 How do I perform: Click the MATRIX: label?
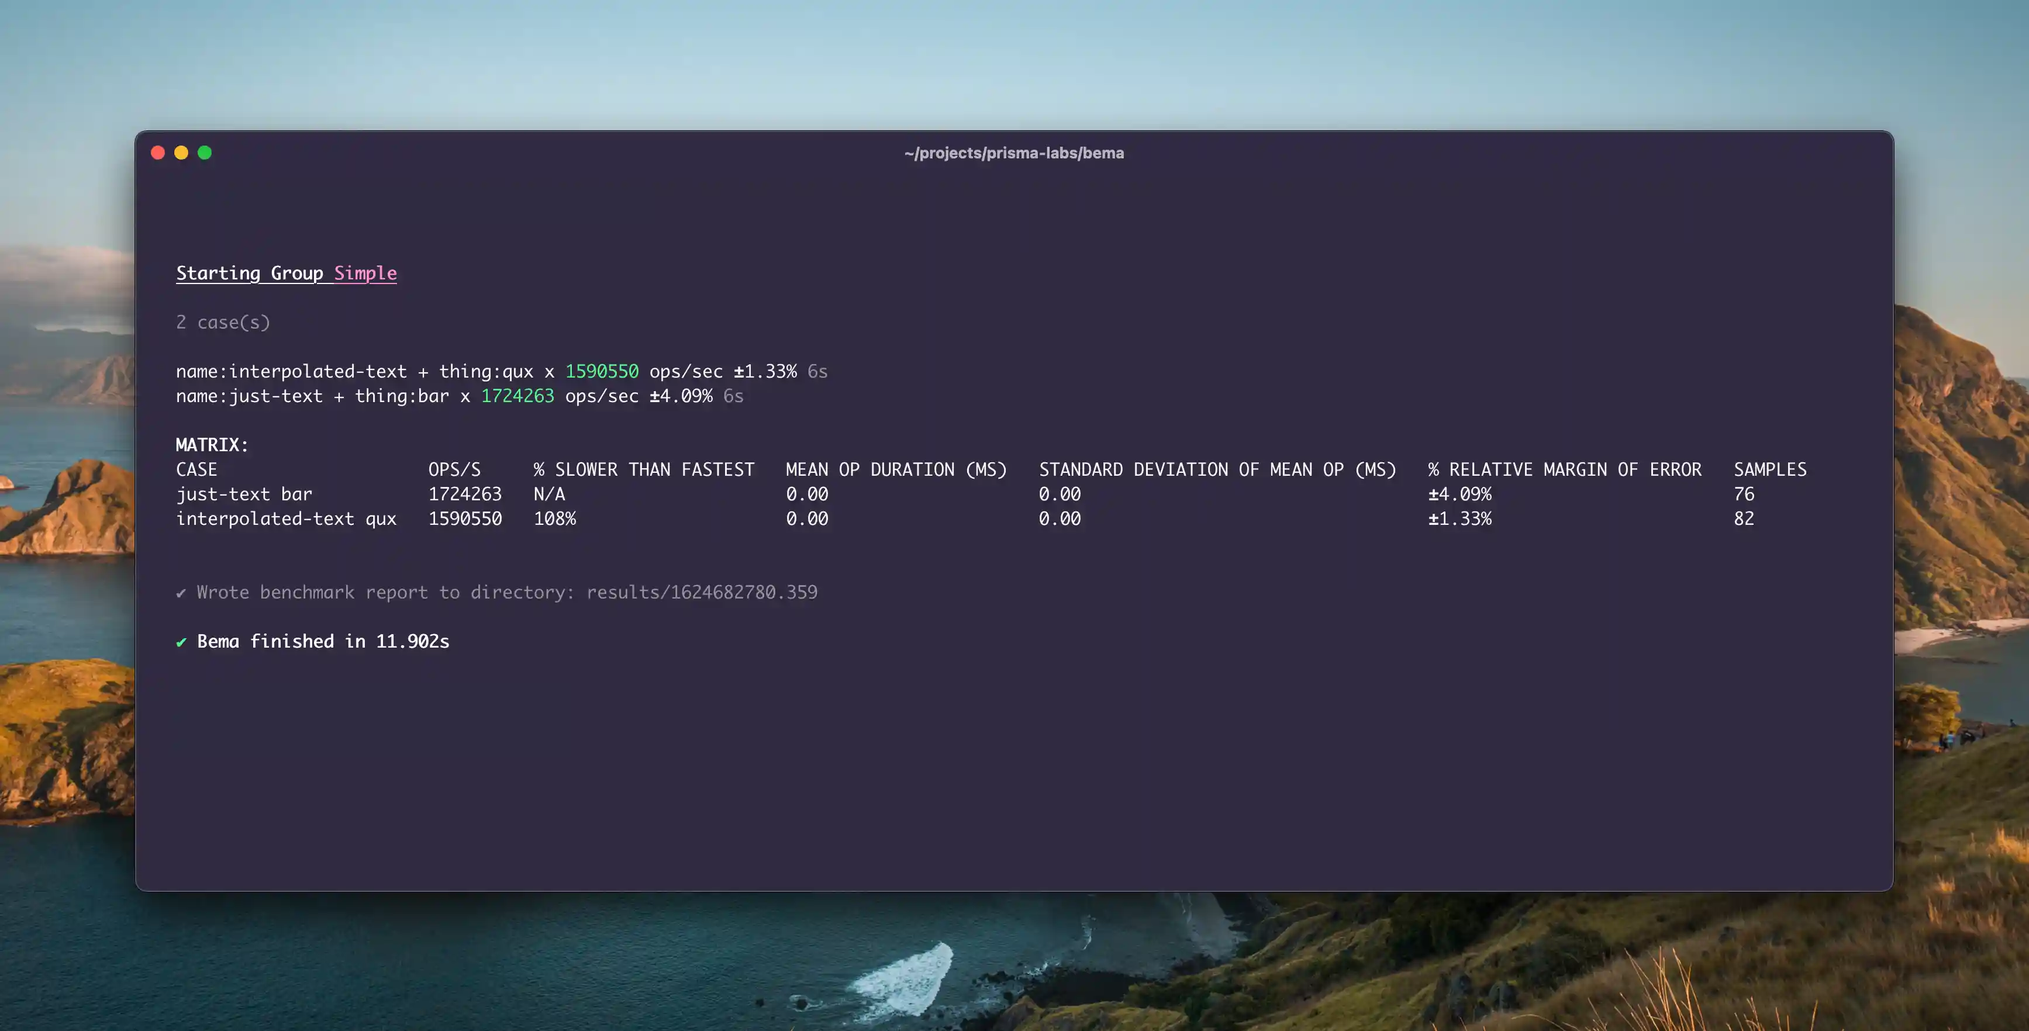pyautogui.click(x=212, y=445)
